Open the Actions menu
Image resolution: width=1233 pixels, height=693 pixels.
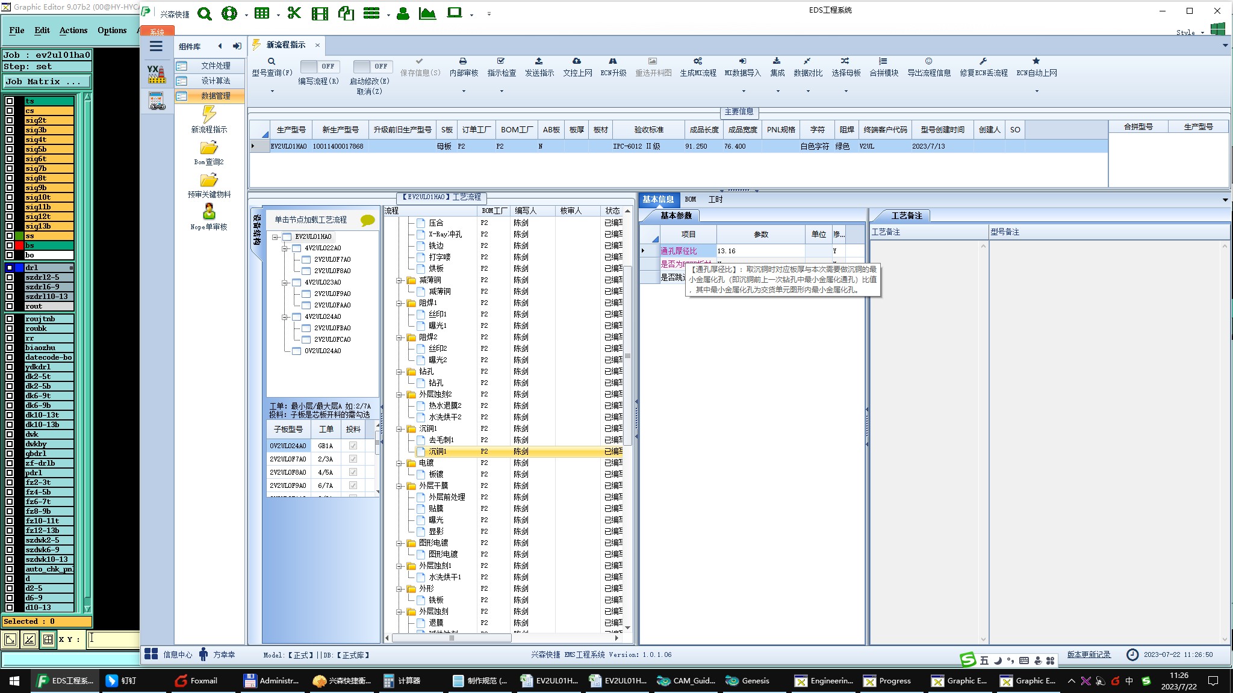pos(73,30)
